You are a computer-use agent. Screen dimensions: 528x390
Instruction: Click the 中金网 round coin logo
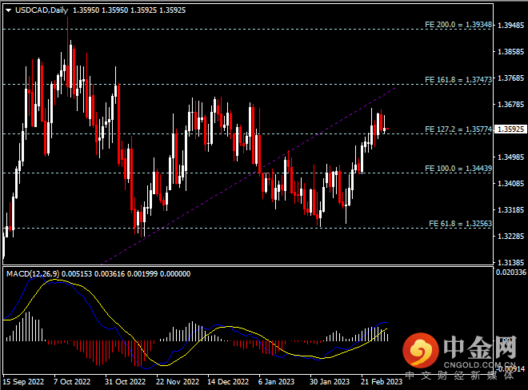click(x=420, y=350)
